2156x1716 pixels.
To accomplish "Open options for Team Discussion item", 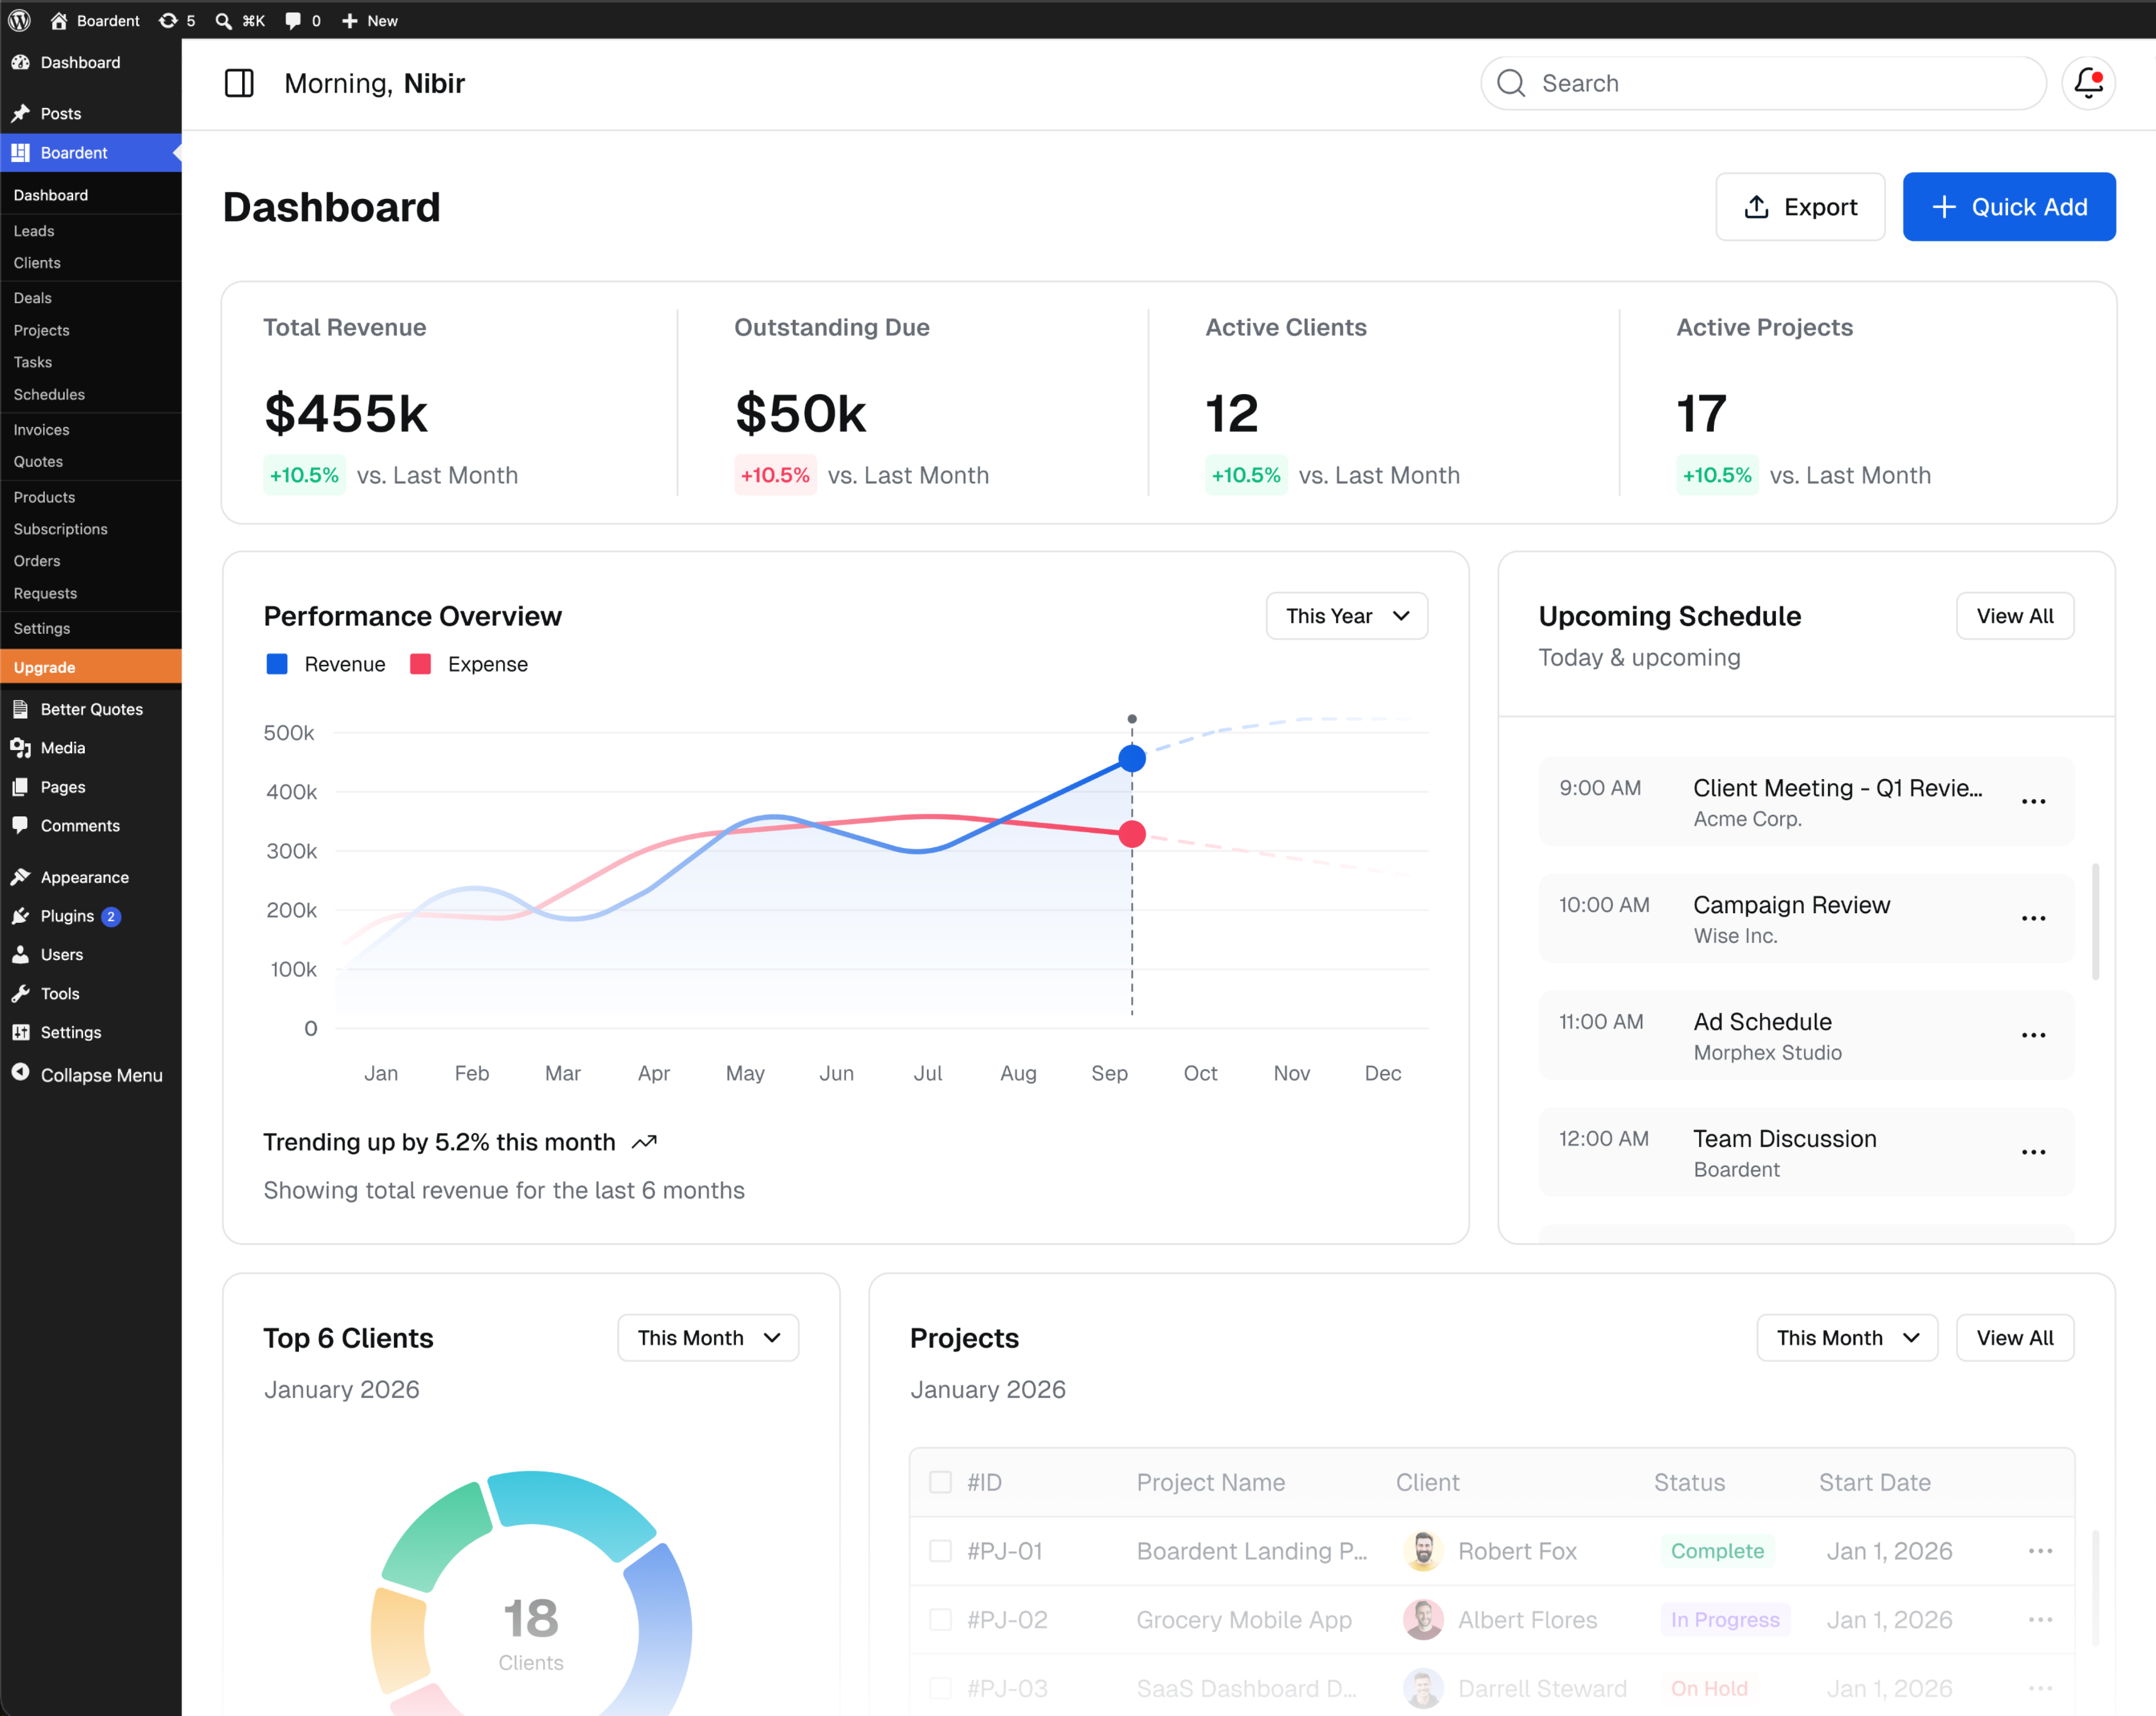I will (2033, 1152).
